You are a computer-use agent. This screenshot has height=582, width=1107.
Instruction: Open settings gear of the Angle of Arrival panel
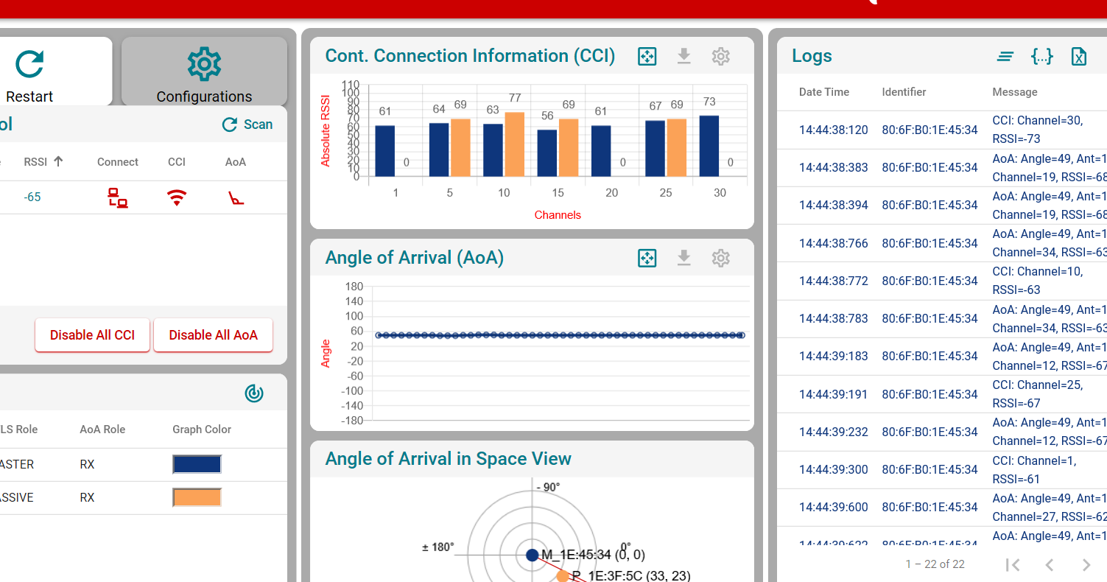721,258
